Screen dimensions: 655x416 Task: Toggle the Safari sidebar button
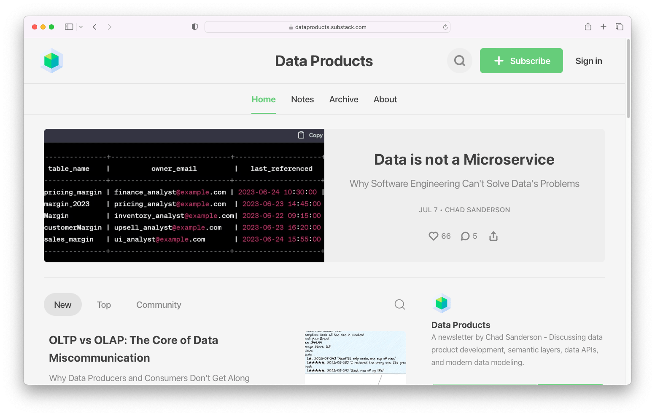tap(69, 27)
